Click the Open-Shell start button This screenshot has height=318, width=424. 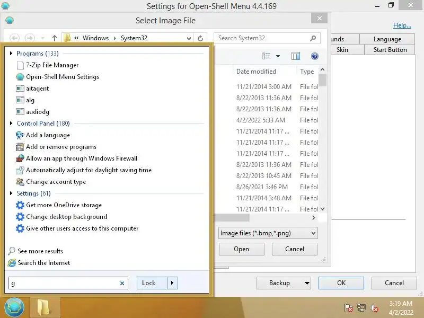pyautogui.click(x=14, y=307)
